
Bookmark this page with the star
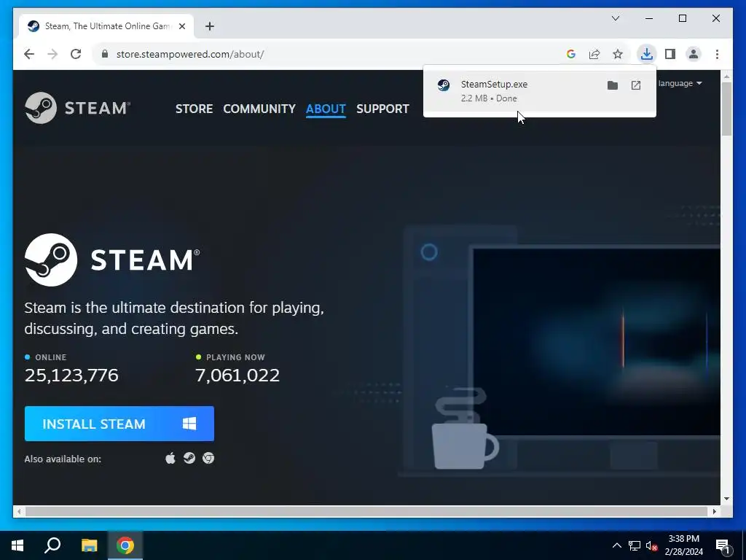tap(618, 54)
